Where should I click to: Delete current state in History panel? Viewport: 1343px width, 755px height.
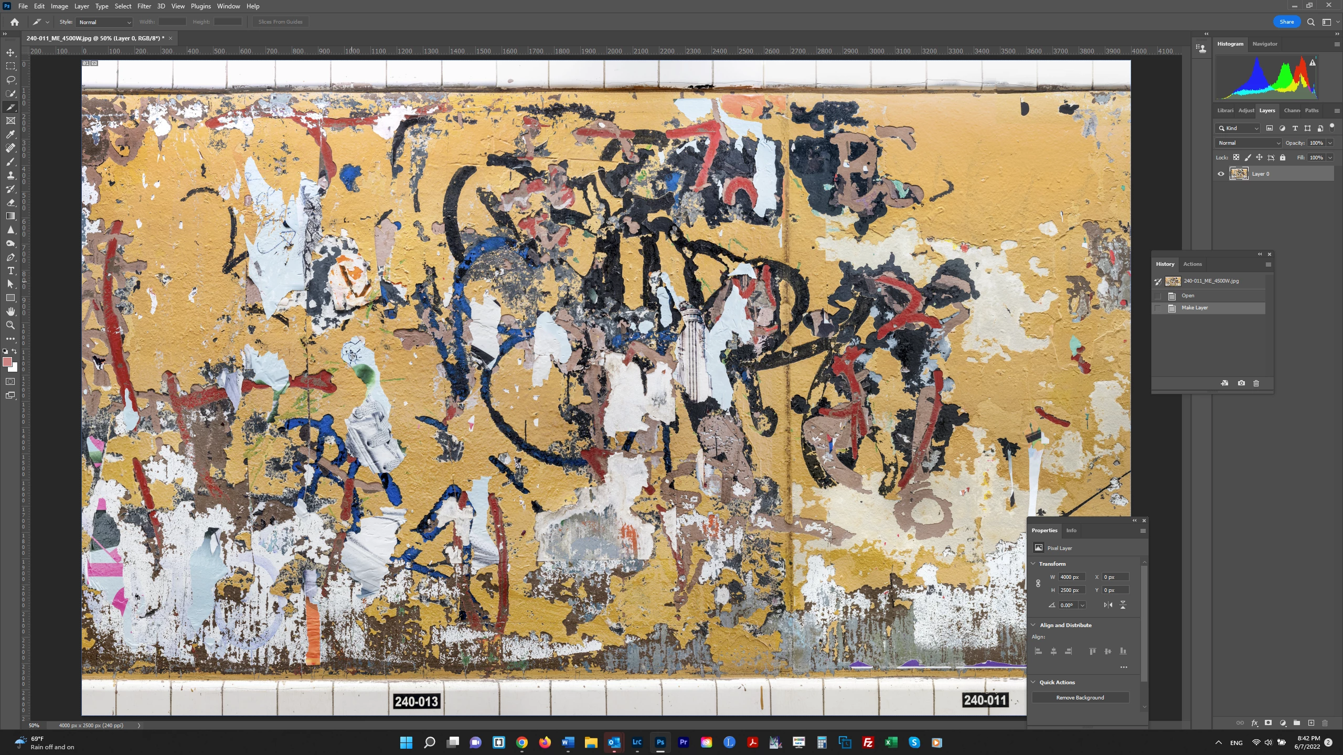coord(1256,383)
